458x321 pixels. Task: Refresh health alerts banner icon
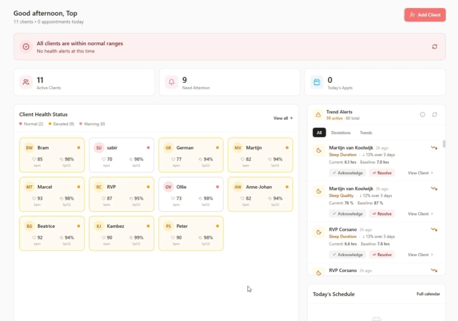pyautogui.click(x=434, y=47)
